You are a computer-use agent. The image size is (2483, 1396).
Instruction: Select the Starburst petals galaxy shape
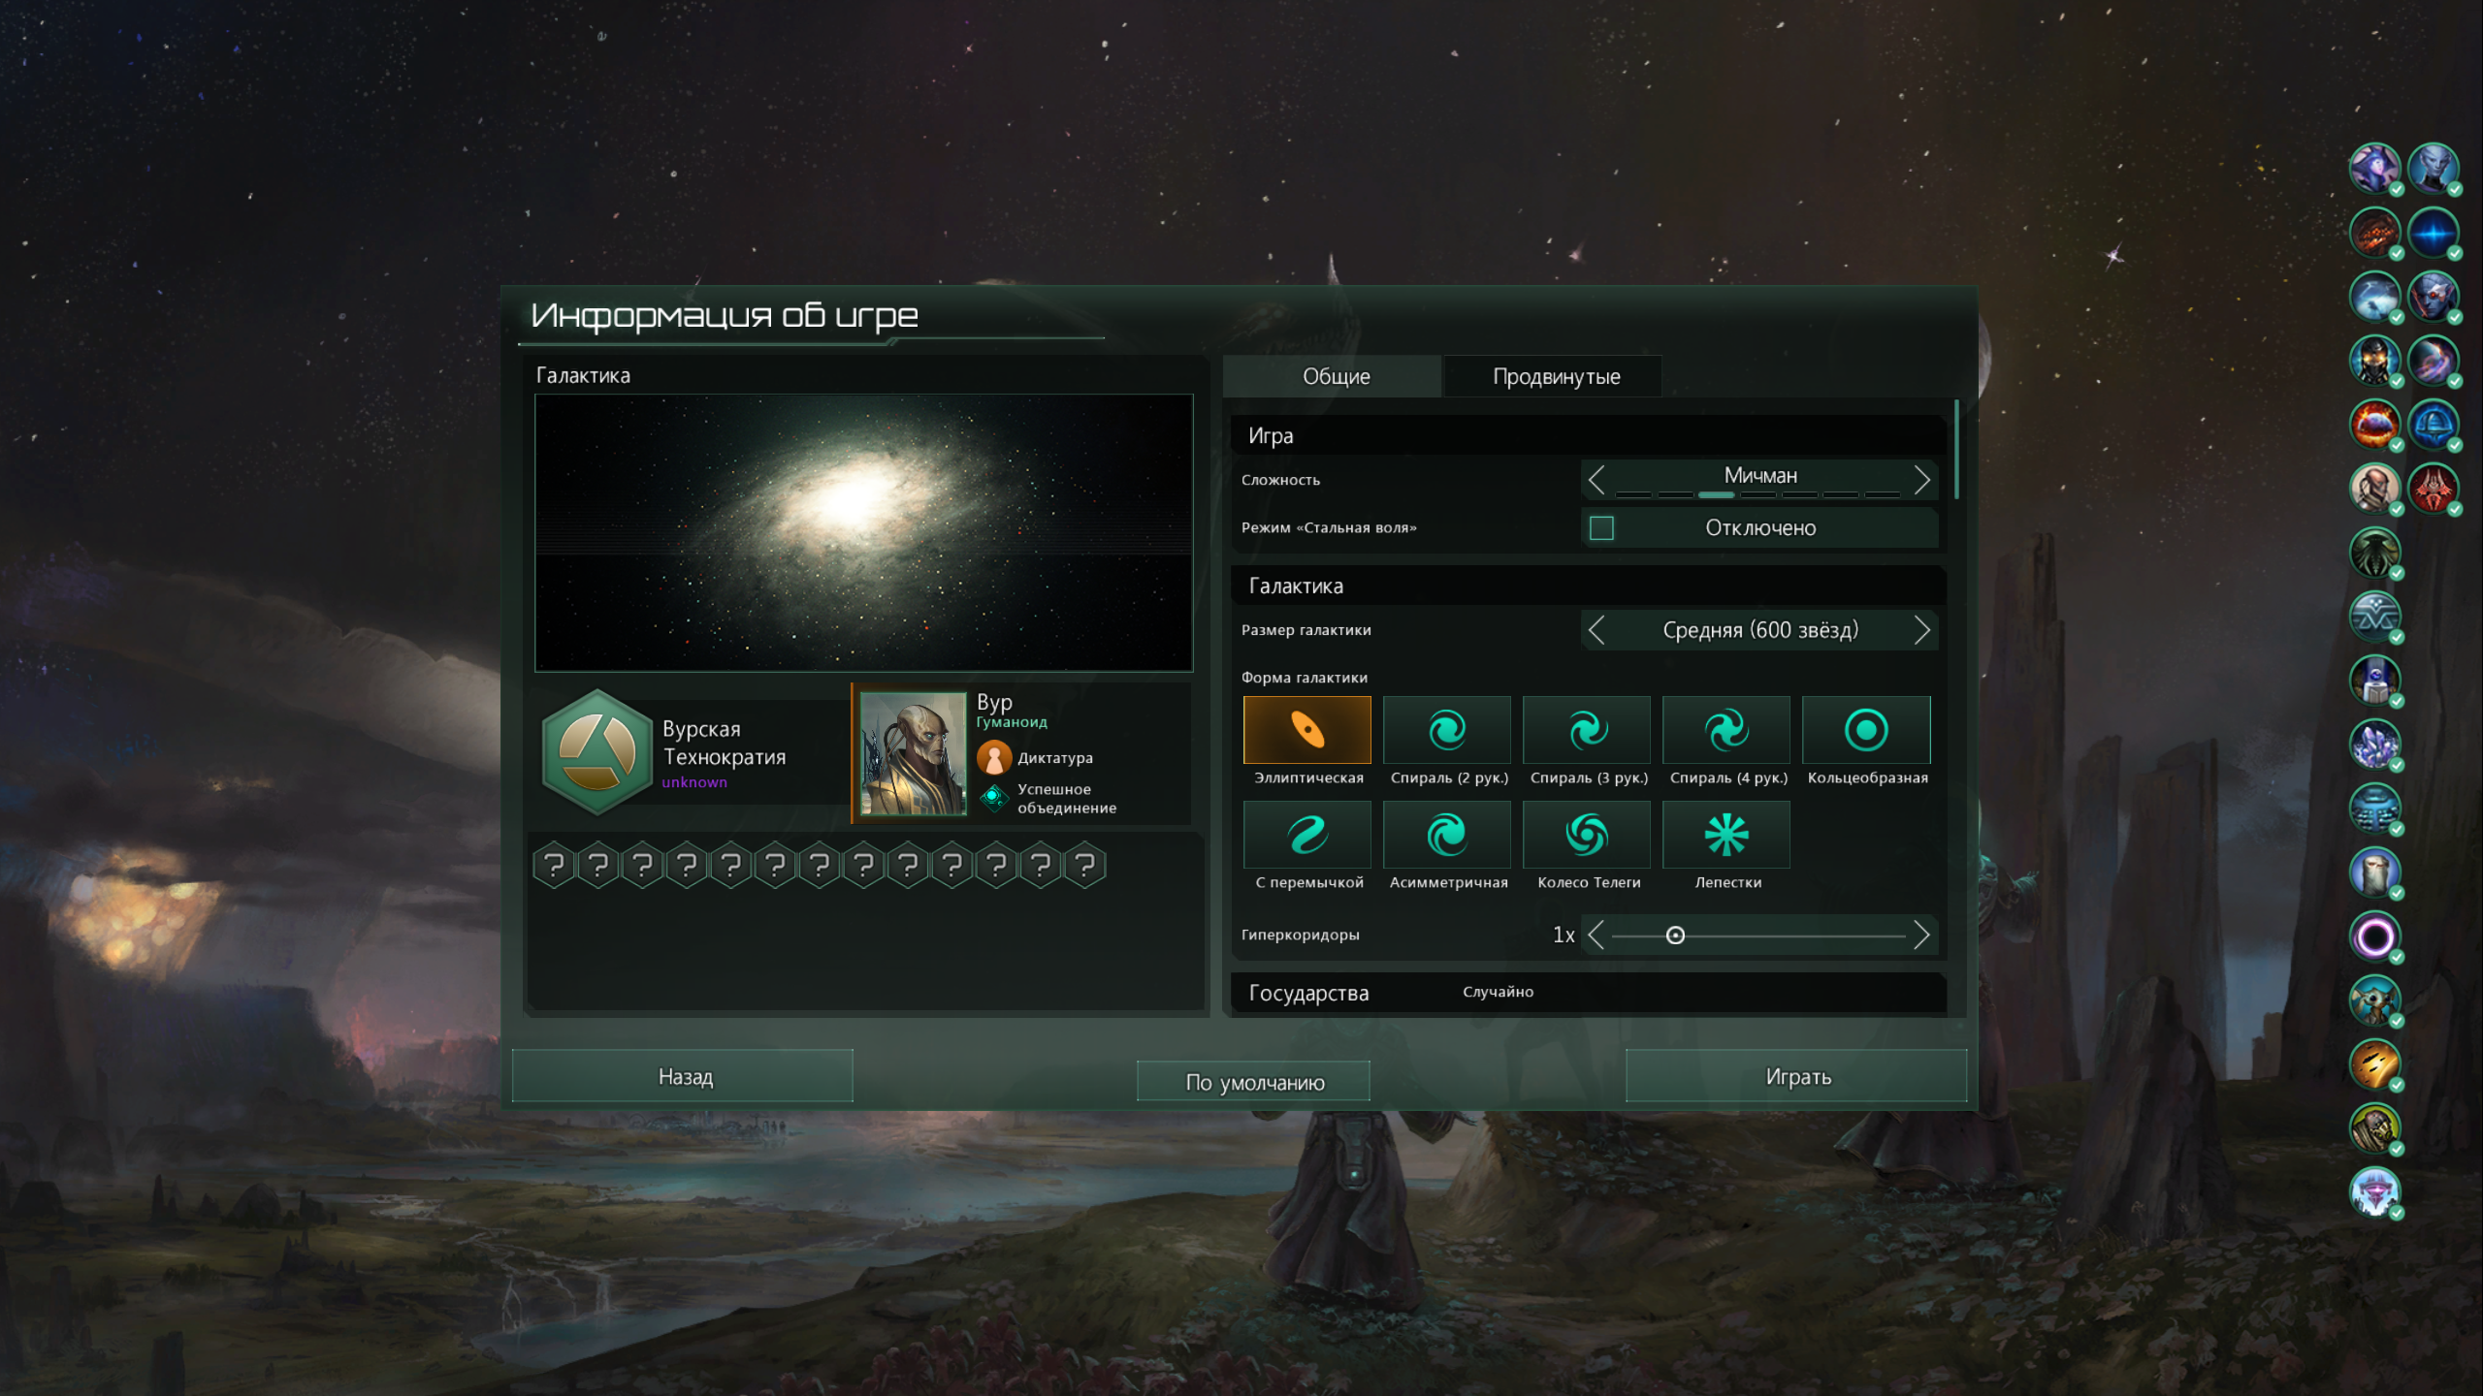pos(1725,835)
